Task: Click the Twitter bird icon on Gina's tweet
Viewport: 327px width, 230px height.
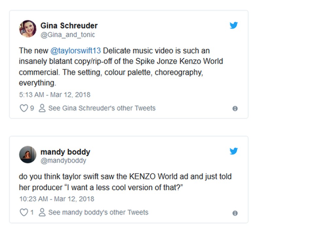Action: [x=234, y=25]
